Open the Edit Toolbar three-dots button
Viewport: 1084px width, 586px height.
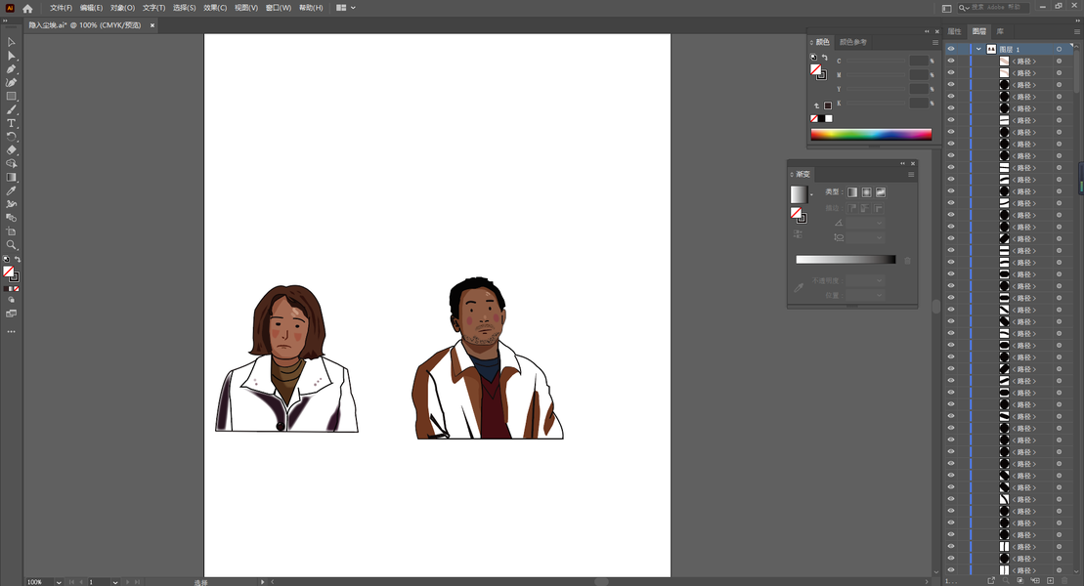[x=11, y=332]
